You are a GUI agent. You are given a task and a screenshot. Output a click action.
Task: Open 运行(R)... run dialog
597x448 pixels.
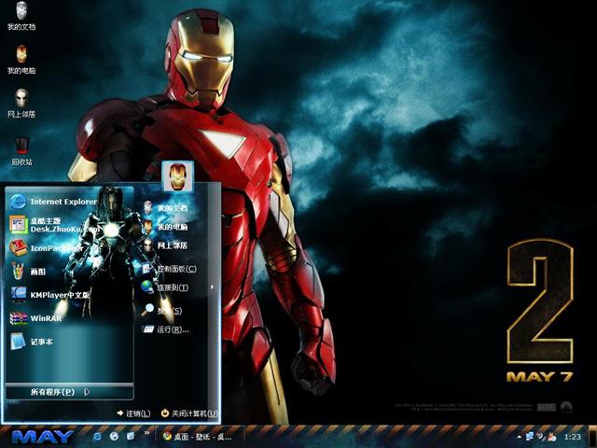coord(166,329)
